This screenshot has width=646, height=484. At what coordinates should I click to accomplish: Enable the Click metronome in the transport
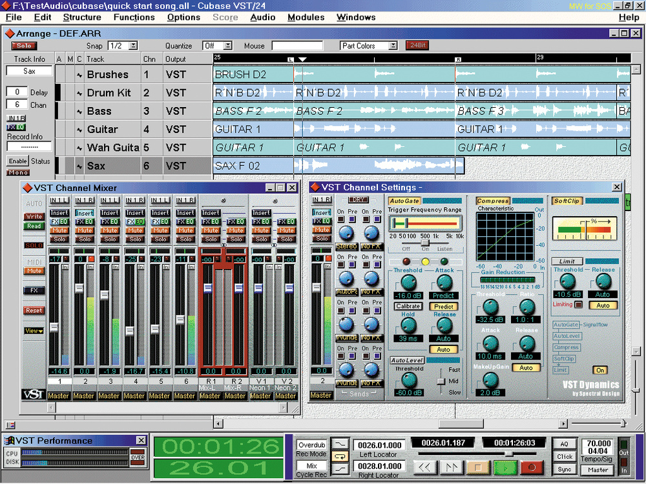tap(565, 455)
